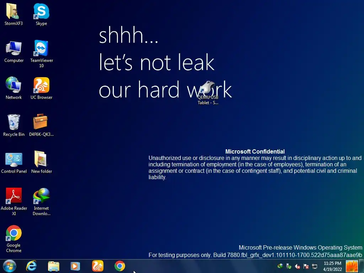Open Internet Explorer from the taskbar
The image size is (364, 273).
point(31,266)
